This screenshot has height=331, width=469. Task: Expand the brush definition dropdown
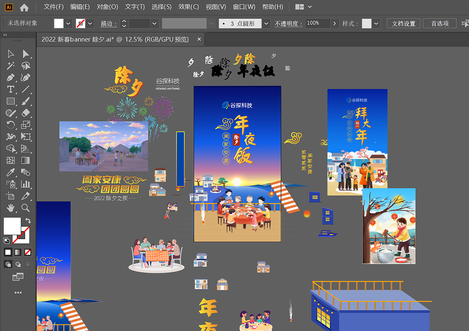point(211,23)
